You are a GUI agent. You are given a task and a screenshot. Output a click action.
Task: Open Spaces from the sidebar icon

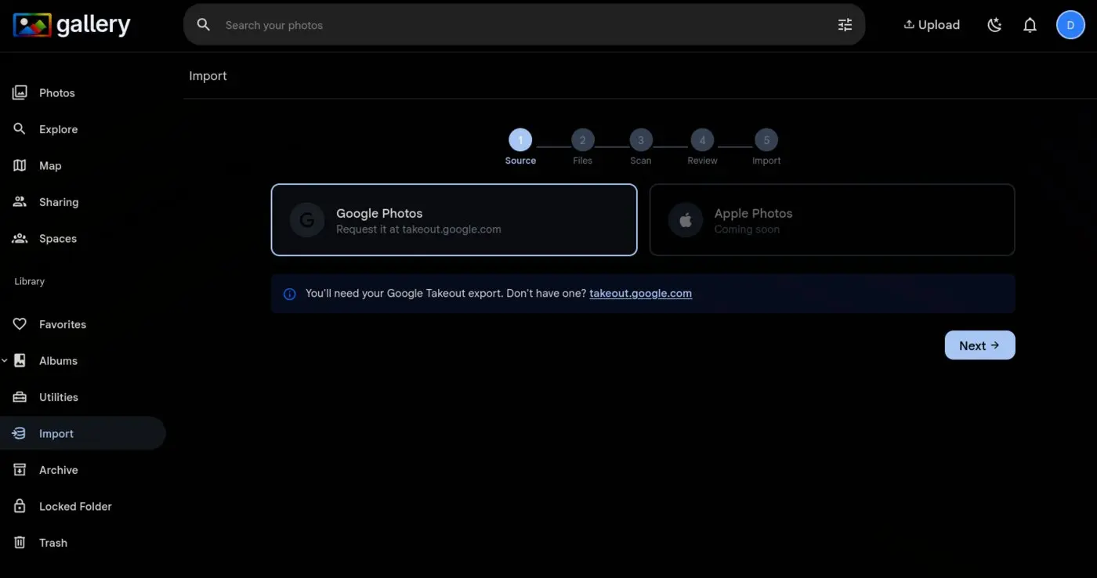19,238
